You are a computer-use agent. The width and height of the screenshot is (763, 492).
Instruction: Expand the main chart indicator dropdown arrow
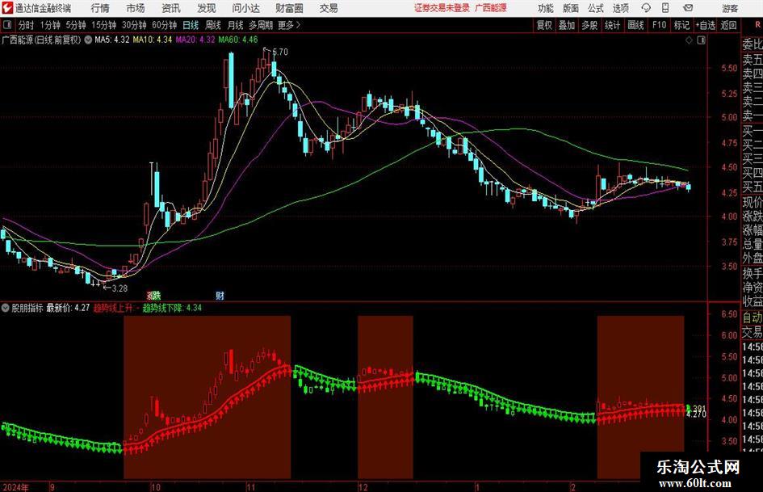[x=88, y=40]
